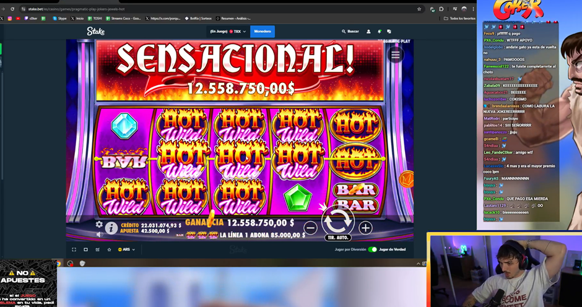Open the Streams Coco bookmark

point(123,18)
